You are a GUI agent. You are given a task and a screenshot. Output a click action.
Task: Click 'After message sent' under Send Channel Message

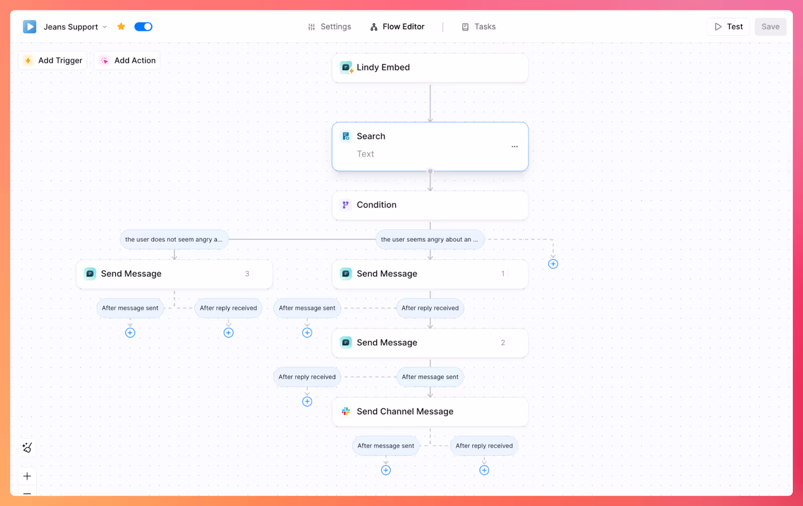[x=386, y=445]
